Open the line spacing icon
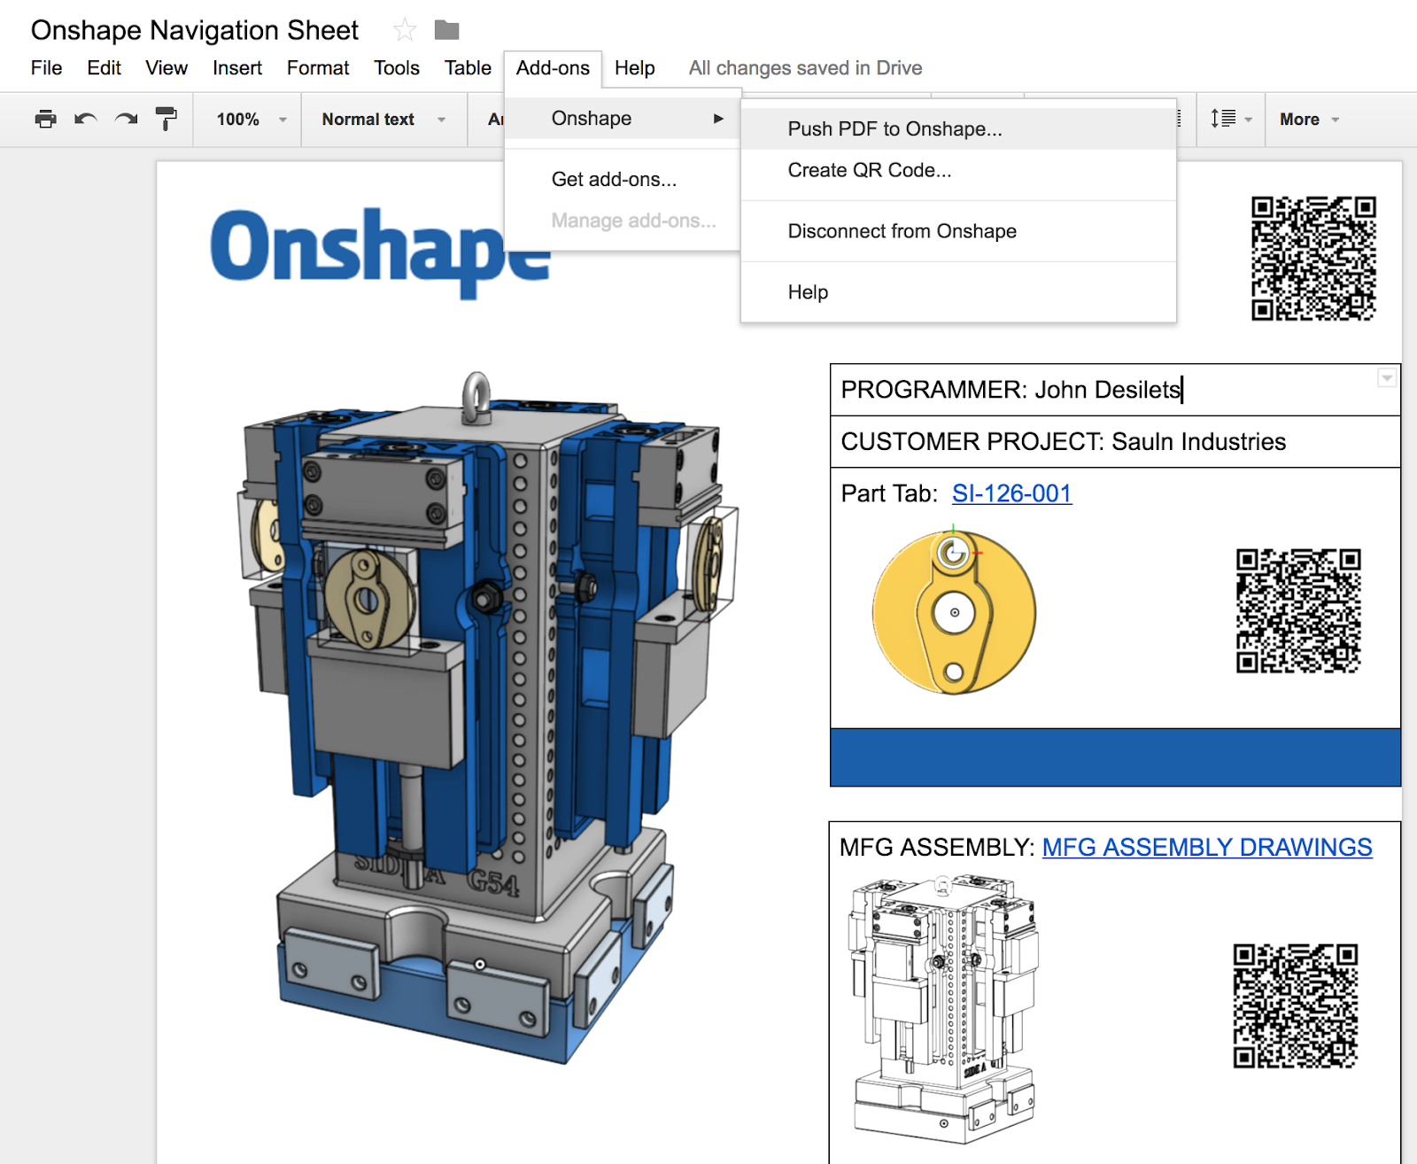 [1231, 119]
